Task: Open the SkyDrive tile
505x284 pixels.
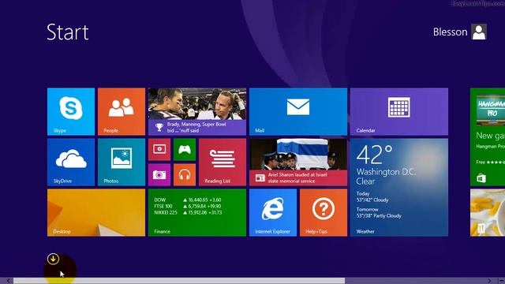Action: [71, 162]
